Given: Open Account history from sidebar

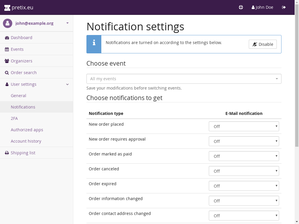Looking at the screenshot, I should [x=26, y=141].
